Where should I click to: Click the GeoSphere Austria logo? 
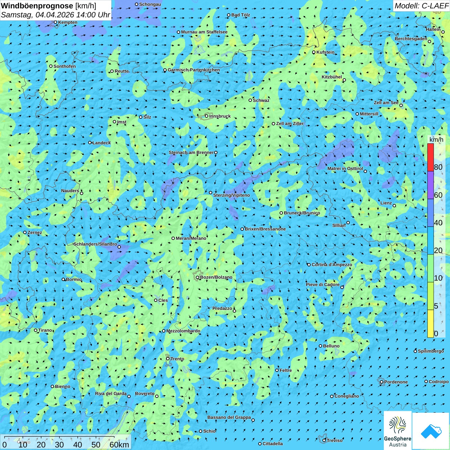coord(398,430)
